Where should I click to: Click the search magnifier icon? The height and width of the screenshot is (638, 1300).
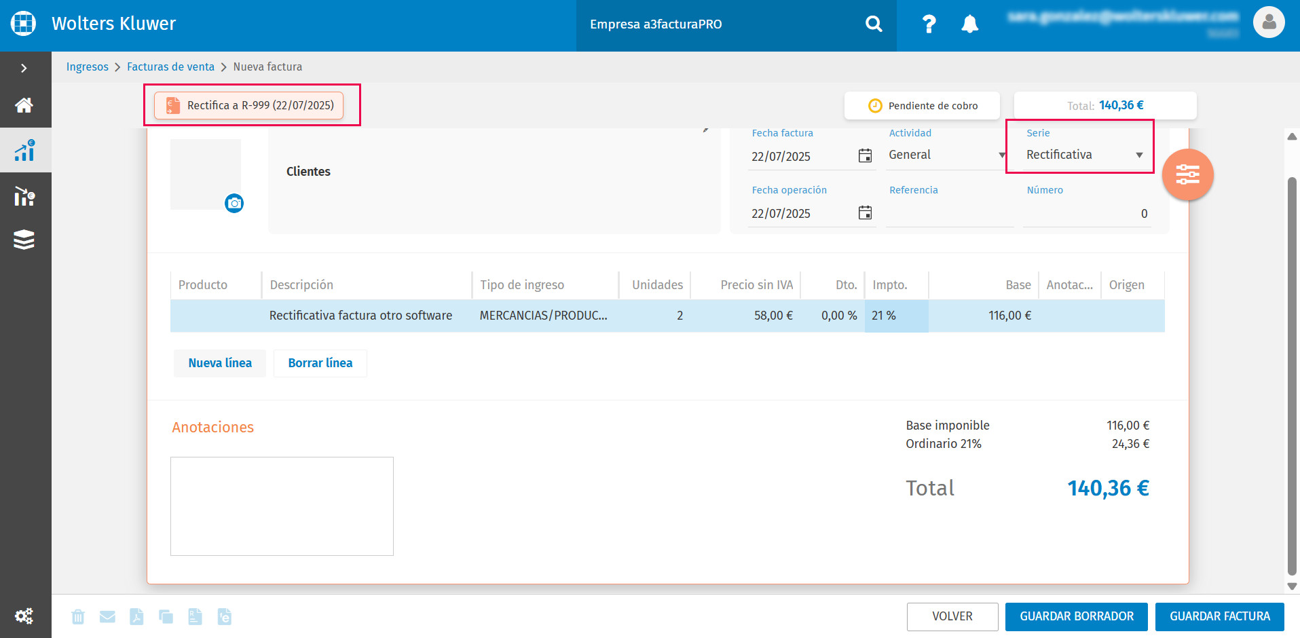pos(874,24)
